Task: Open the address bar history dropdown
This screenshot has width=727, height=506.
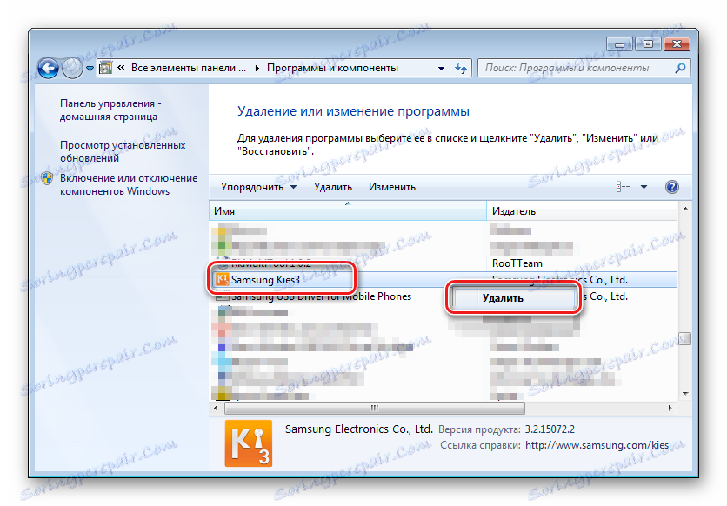Action: coord(441,69)
